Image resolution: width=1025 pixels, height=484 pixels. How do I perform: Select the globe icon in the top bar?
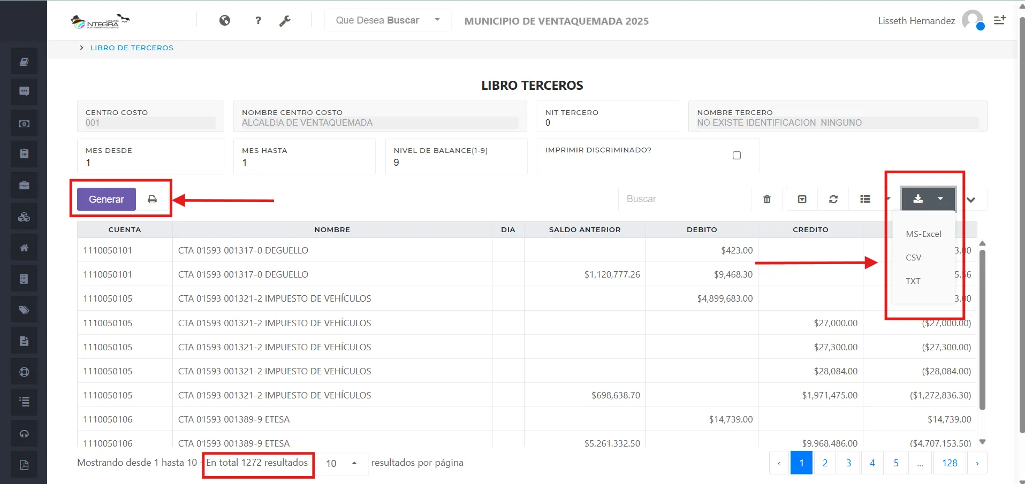pos(225,20)
